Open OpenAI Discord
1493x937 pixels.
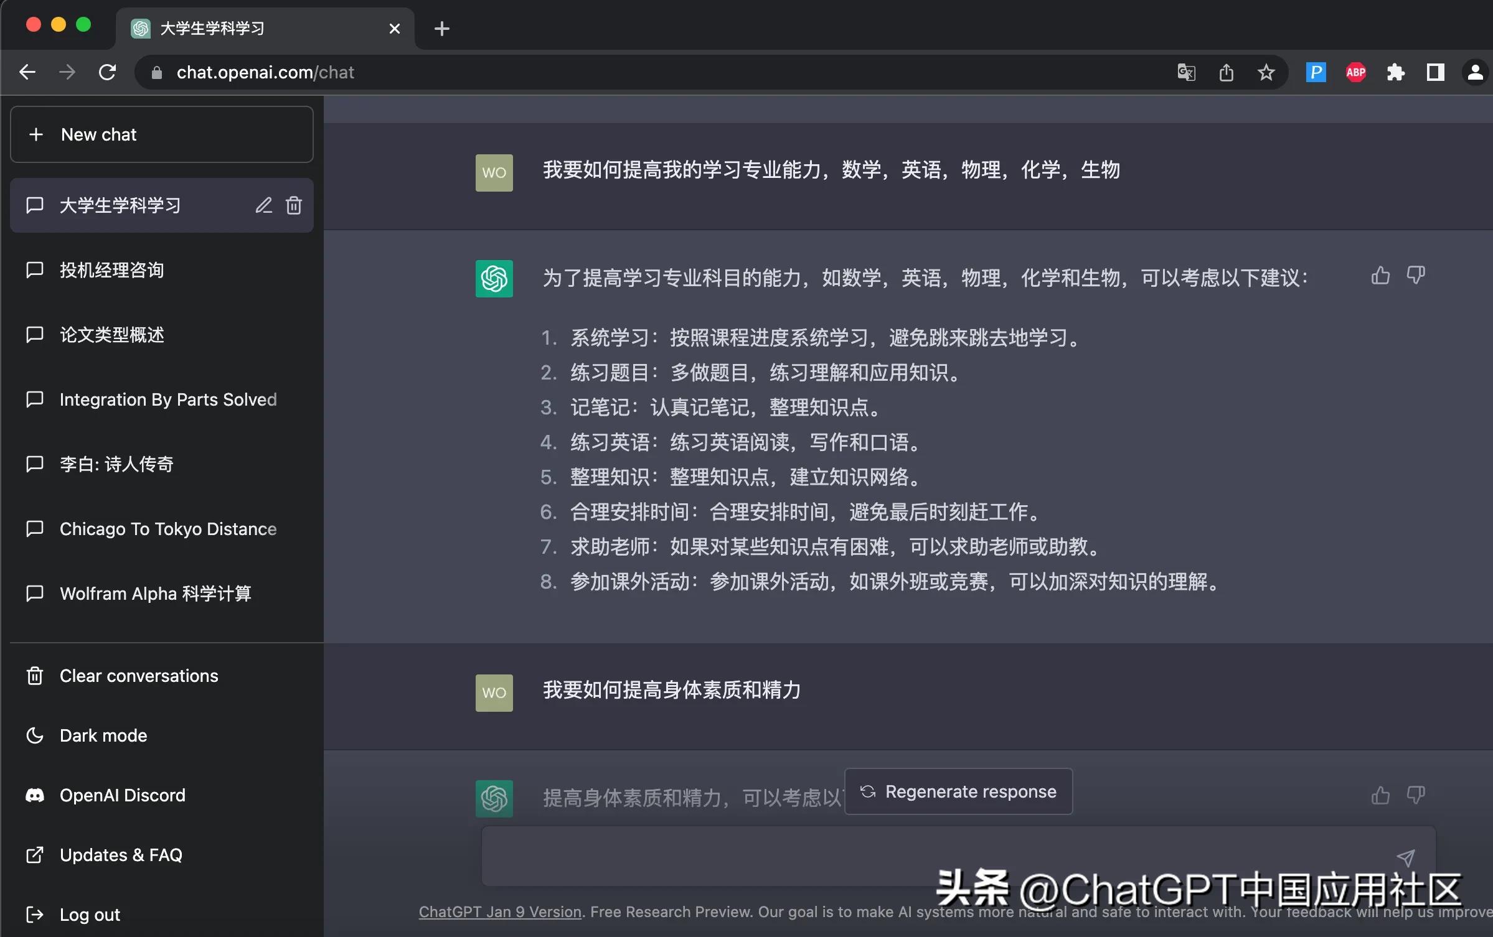[x=122, y=795]
